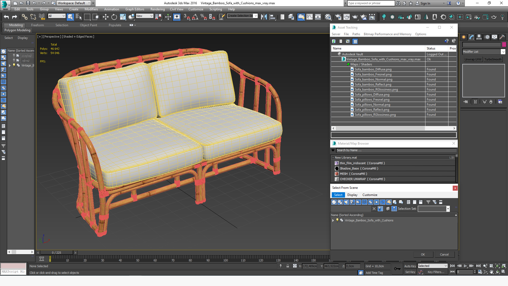Switch to the Freeform ribbon tab
This screenshot has height=286, width=508.
[x=38, y=25]
